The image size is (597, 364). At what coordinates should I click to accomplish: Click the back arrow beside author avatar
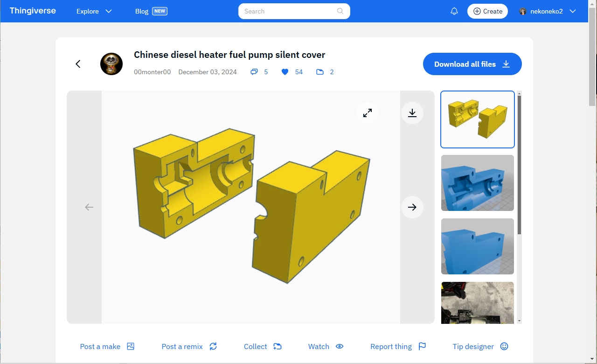click(78, 64)
